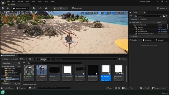Screen dimensions: 169x95
Task: Click the Browse content icon beside Save
Action: (x=8, y=8)
